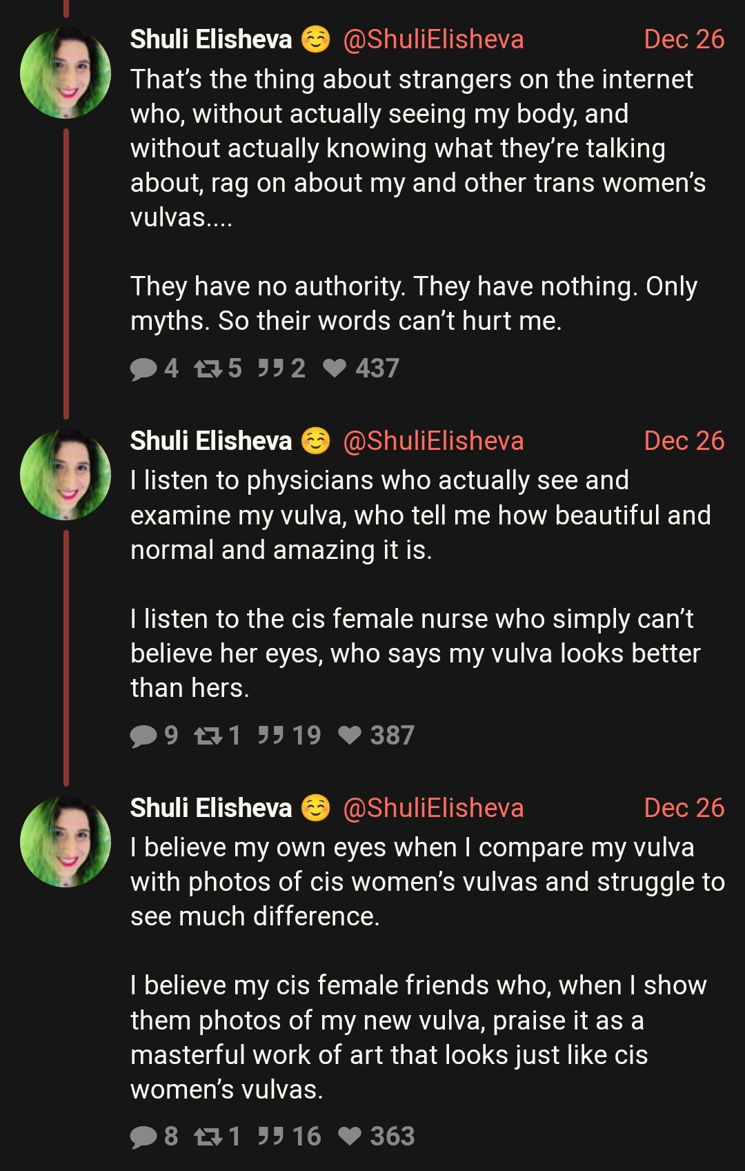
Task: Open Dec 26 timestamp on the first tweet
Action: click(684, 39)
